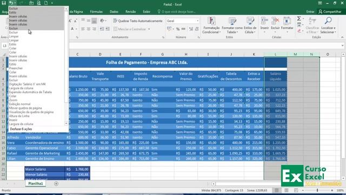Click the Name Box showing L3
Screen dimensions: 346x195
click(x=5, y=45)
